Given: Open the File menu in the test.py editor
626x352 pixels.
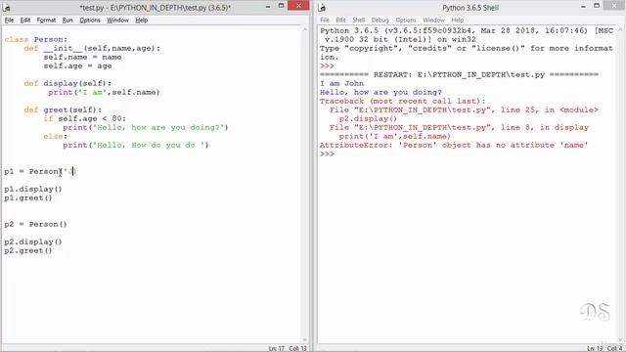Looking at the screenshot, I should (x=9, y=20).
